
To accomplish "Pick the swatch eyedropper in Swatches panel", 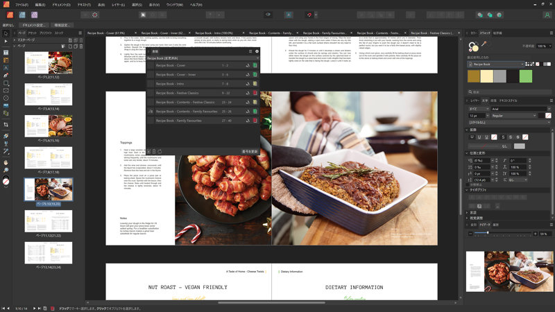I will pyautogui.click(x=484, y=44).
